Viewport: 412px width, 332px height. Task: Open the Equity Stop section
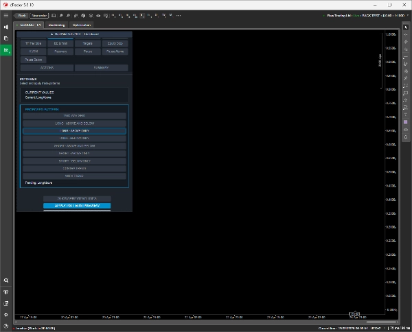[115, 43]
